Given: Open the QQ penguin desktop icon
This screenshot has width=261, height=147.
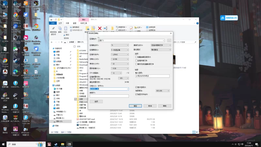Looking at the screenshot, I should [x=5, y=73].
